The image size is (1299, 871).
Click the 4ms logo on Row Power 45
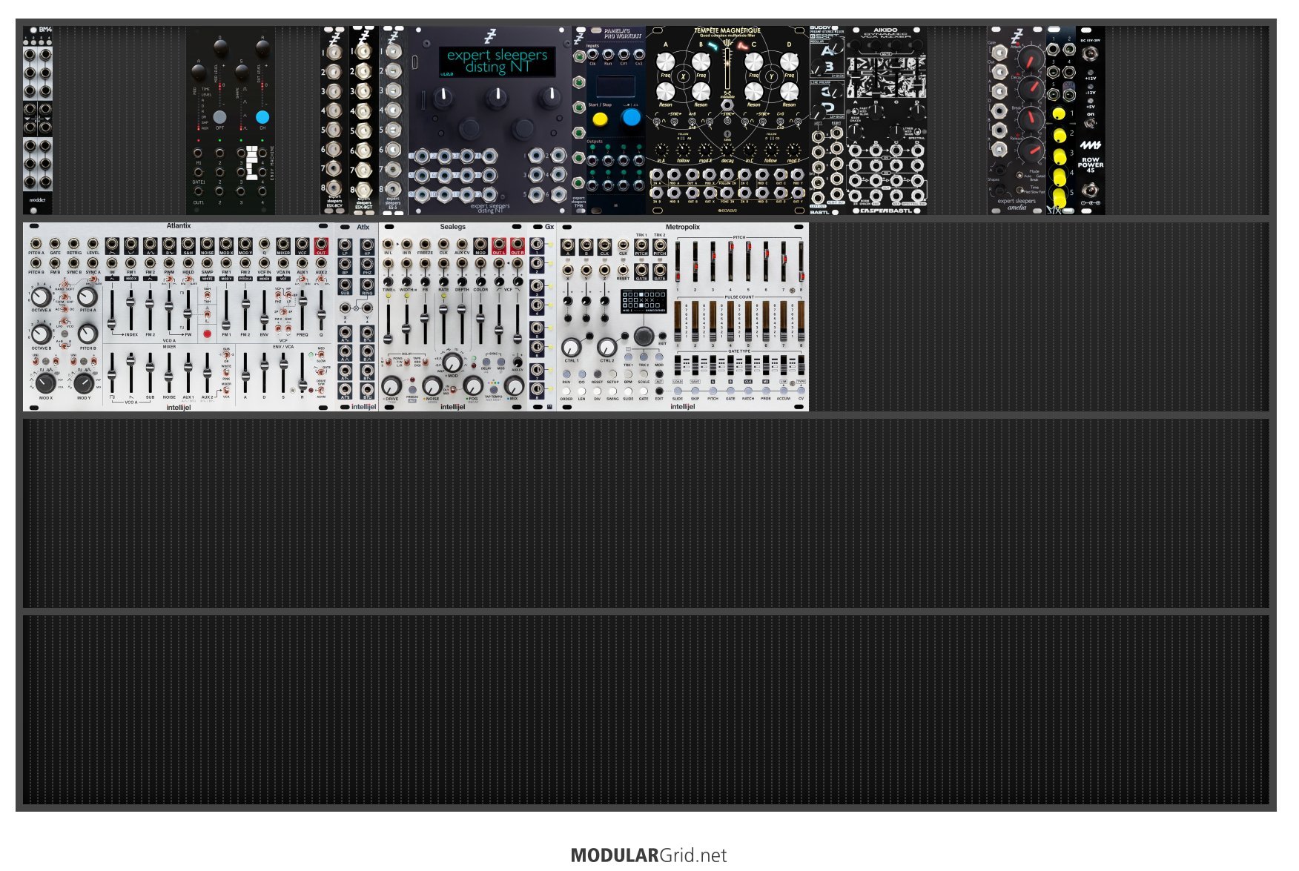tap(1090, 145)
